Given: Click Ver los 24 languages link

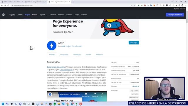Looking at the screenshot, I should coord(136,86).
